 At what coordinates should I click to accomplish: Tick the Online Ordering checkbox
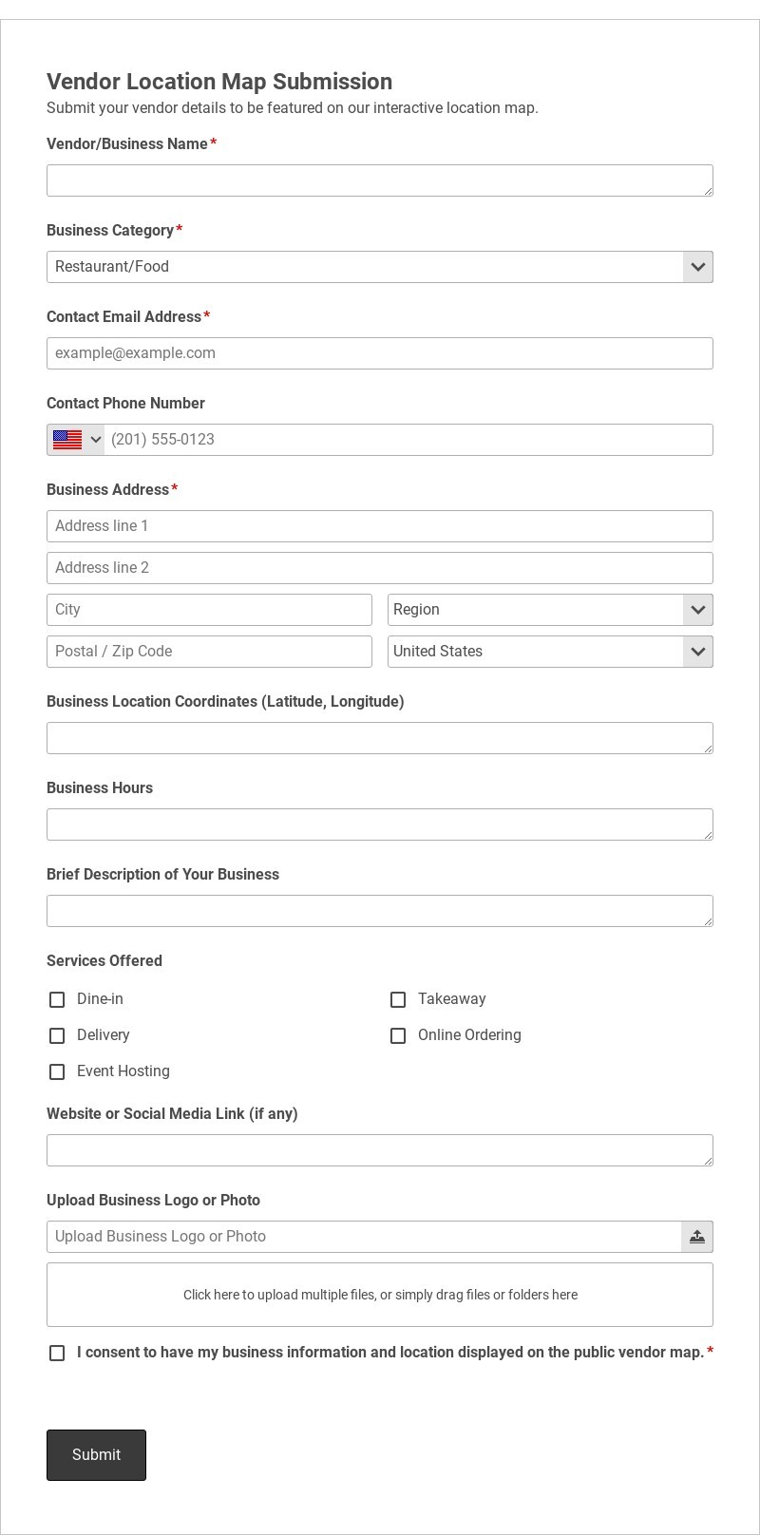point(398,1035)
